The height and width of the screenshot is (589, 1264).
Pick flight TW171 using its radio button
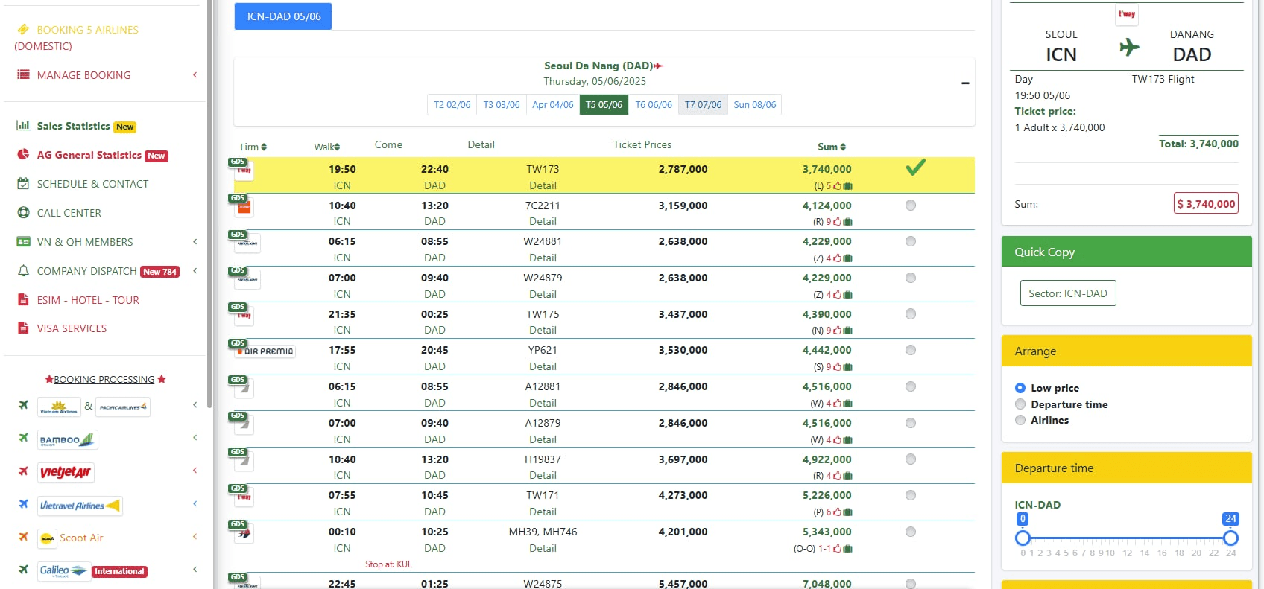(911, 495)
